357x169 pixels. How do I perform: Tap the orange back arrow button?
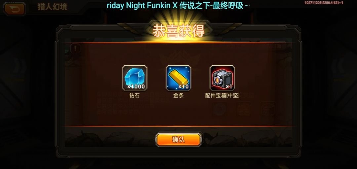pyautogui.click(x=14, y=9)
